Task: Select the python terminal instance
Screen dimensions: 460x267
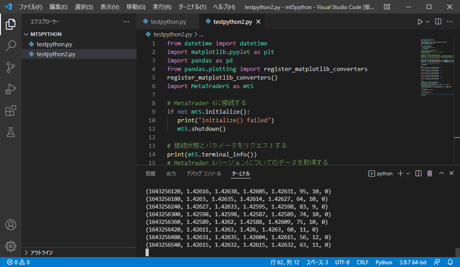Action: click(x=380, y=174)
